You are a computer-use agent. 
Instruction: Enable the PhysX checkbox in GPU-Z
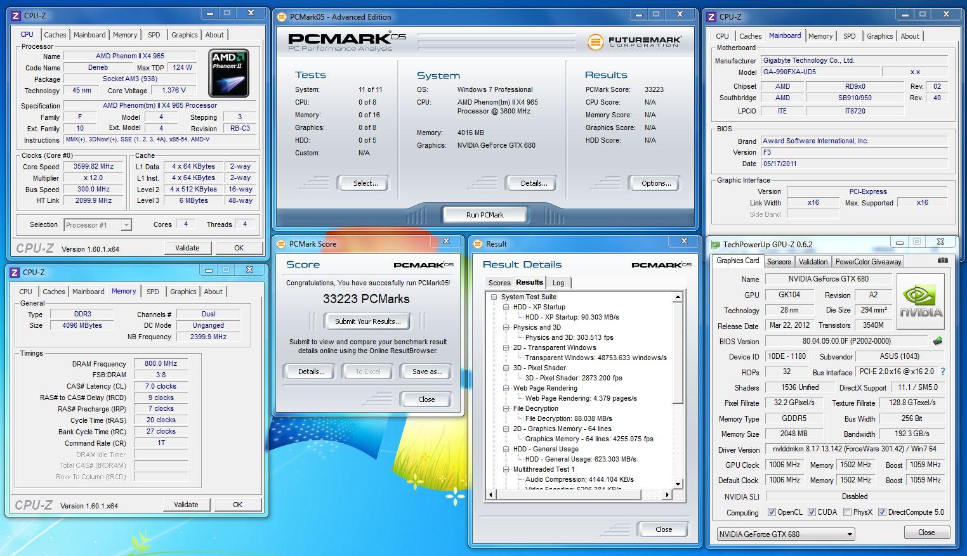click(847, 512)
